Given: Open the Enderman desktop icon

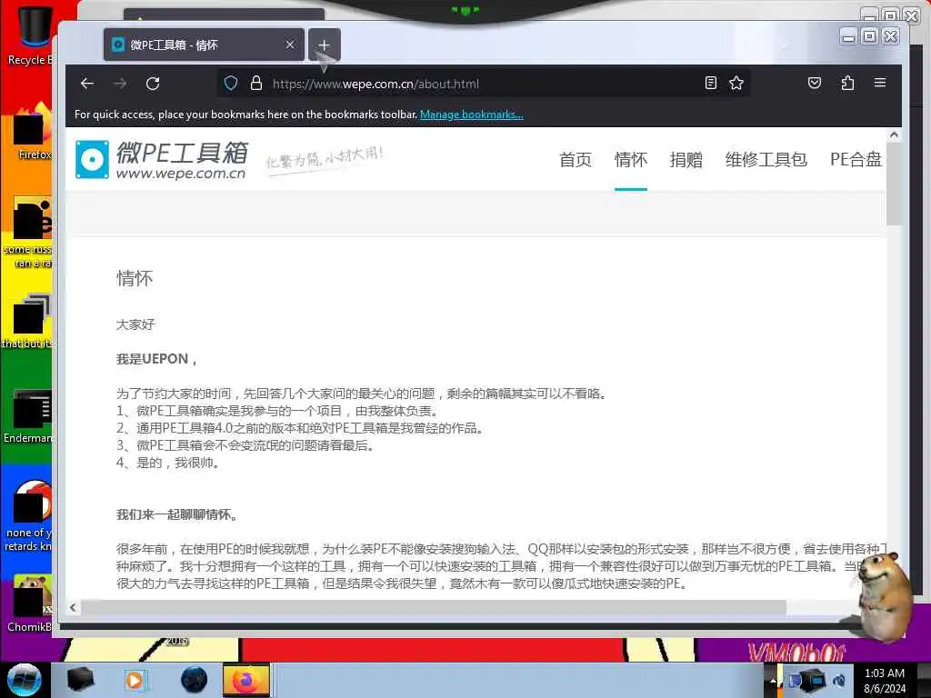Looking at the screenshot, I should [x=30, y=416].
